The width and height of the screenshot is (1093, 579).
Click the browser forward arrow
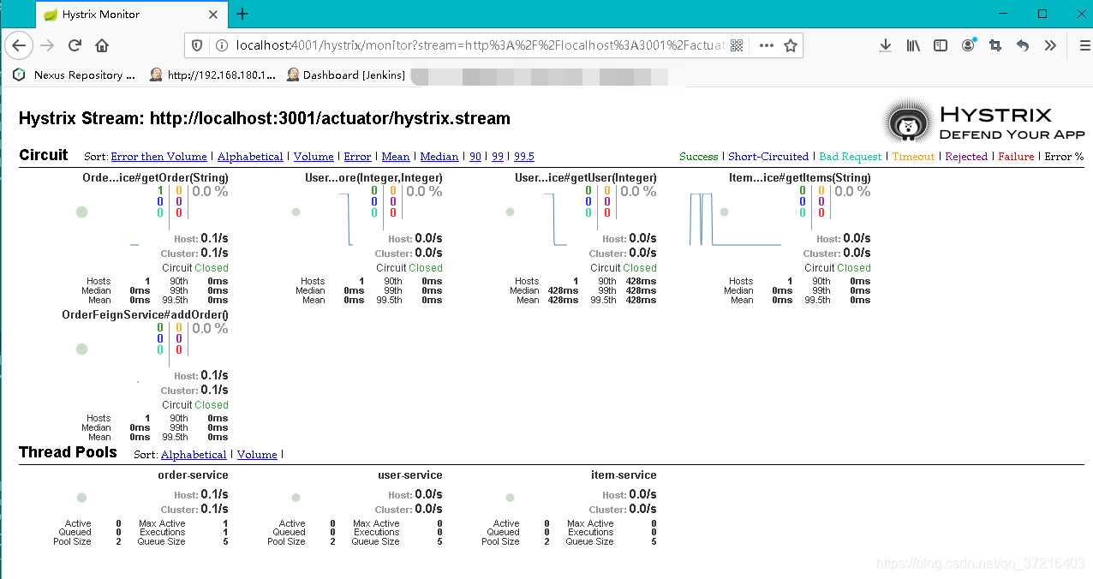[x=47, y=45]
